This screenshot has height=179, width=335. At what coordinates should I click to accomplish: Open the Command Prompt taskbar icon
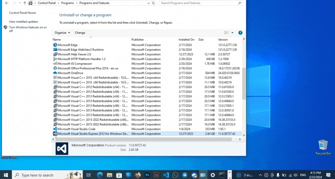click(x=222, y=175)
